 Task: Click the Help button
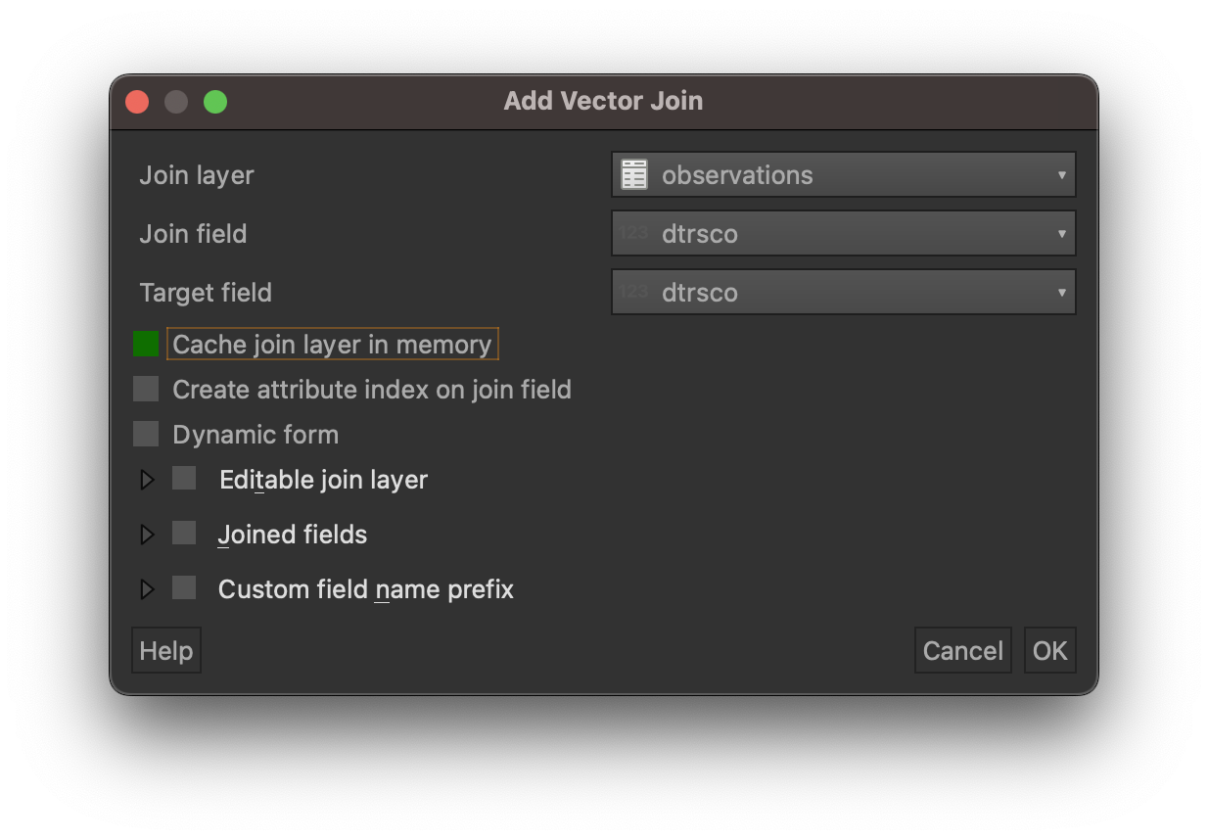point(166,650)
